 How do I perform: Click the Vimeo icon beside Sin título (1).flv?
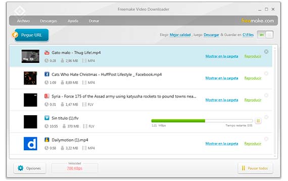(x=47, y=118)
